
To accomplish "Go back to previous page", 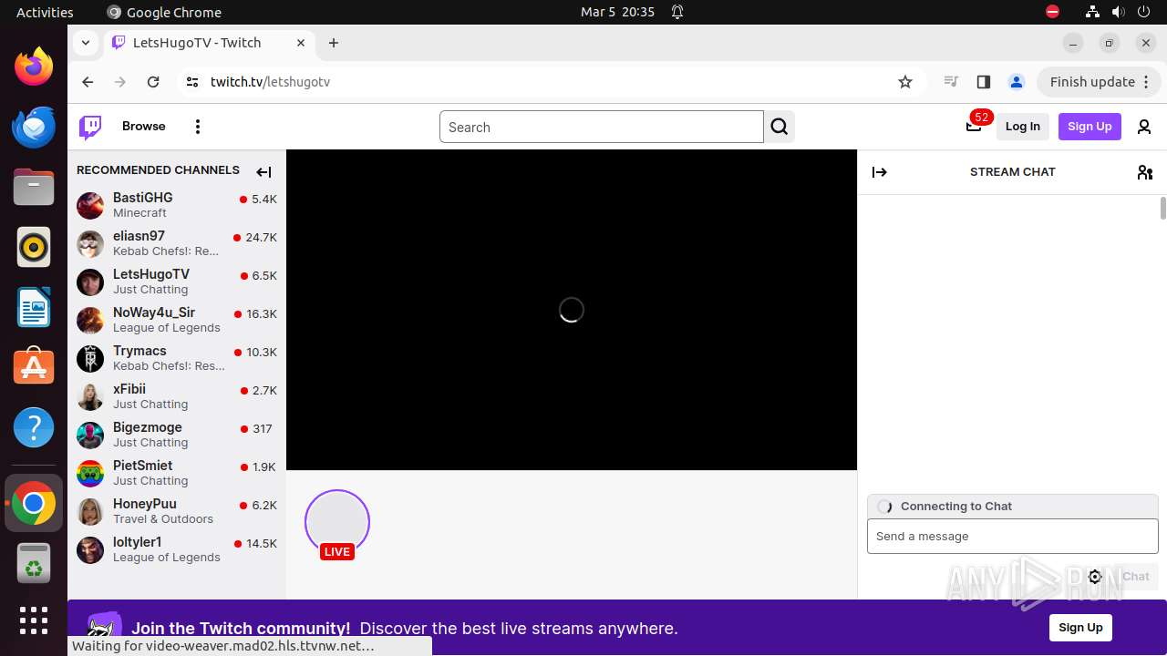I will pos(88,82).
